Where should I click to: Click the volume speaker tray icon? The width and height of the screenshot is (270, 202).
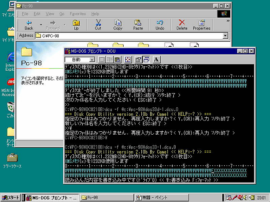click(x=246, y=198)
